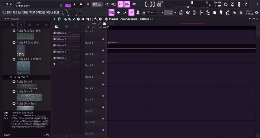Toggle the blend recording overdub button
Screen dimensions: 260x138
[x=127, y=4]
